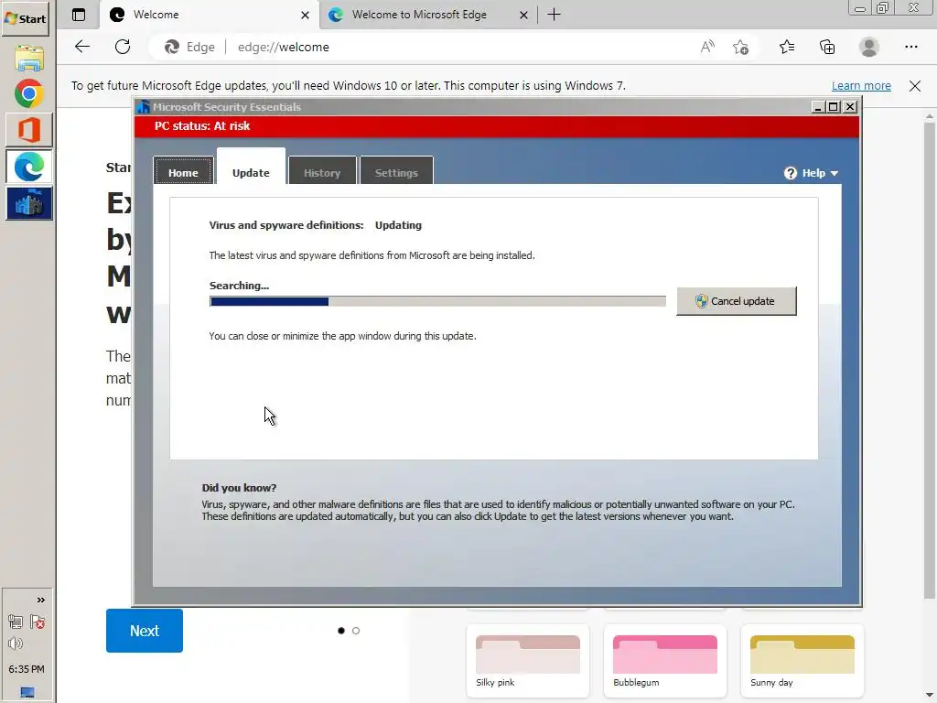Open the Edge profile avatar
Image resolution: width=937 pixels, height=703 pixels.
tap(868, 47)
